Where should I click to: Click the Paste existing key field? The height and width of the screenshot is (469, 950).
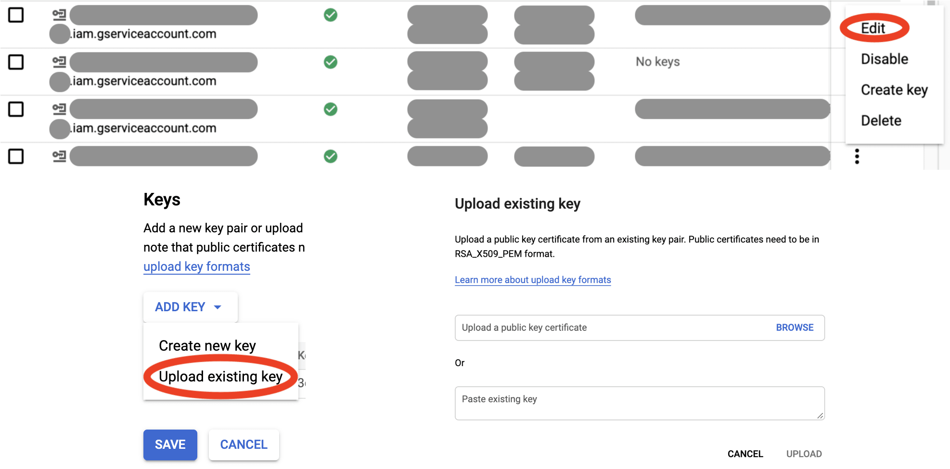[639, 403]
